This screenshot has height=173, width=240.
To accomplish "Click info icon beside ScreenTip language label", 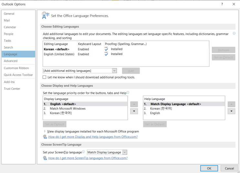I will pyautogui.click(x=83, y=152).
